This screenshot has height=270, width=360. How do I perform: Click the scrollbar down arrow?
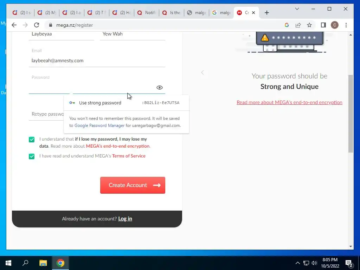(351, 246)
